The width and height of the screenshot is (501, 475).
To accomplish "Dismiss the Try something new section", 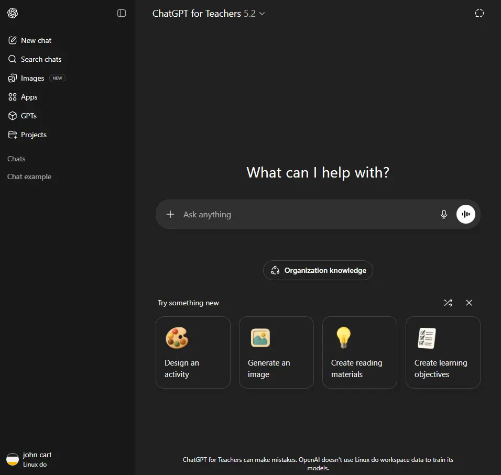I will [x=469, y=303].
